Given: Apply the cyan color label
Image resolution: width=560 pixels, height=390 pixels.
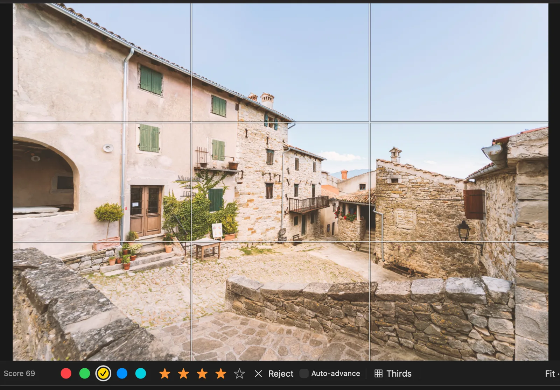Looking at the screenshot, I should click(141, 373).
